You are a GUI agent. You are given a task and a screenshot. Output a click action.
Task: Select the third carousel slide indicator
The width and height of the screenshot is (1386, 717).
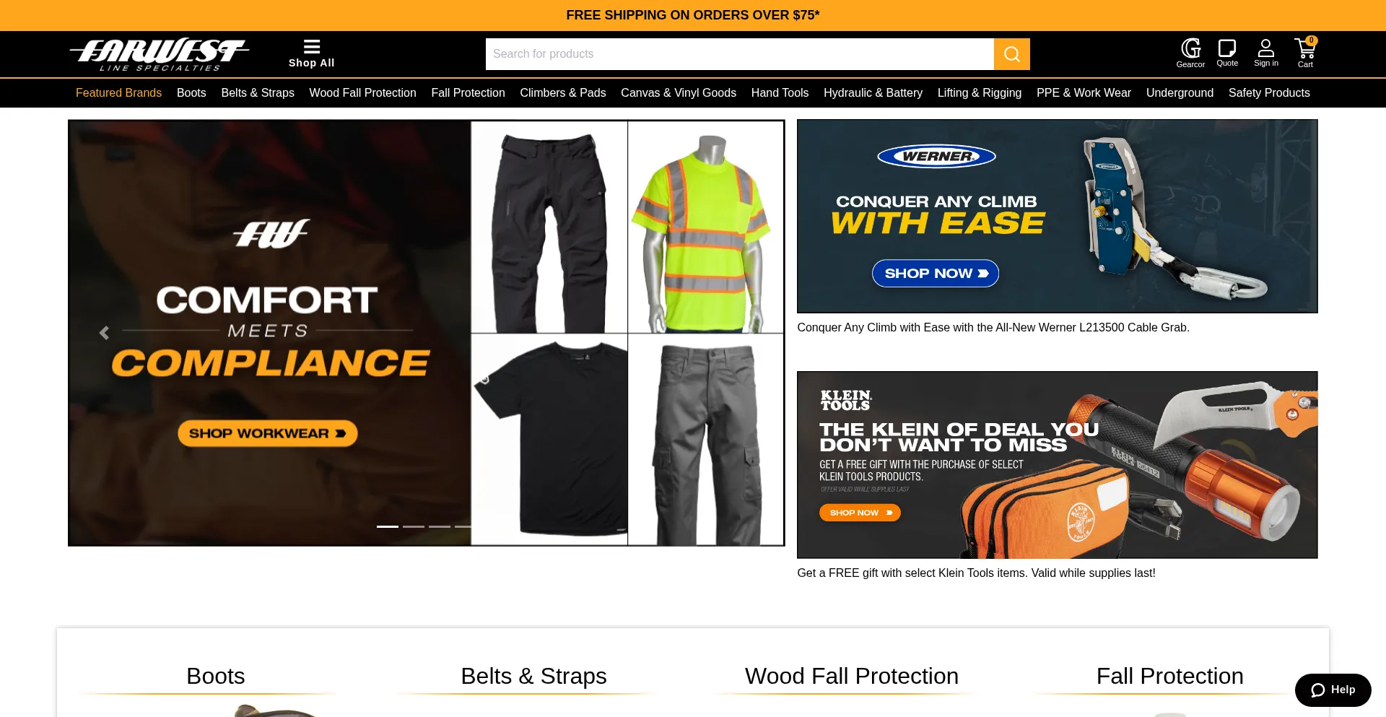tap(440, 526)
